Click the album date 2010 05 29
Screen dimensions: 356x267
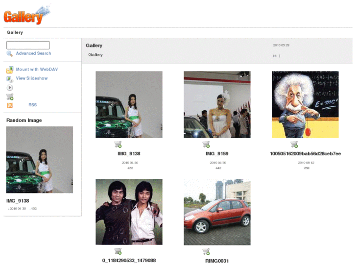pyautogui.click(x=281, y=45)
